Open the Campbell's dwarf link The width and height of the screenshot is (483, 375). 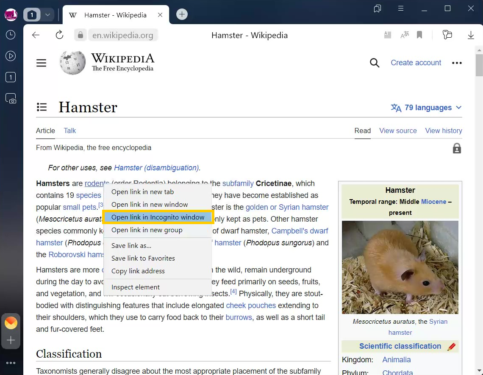point(300,231)
